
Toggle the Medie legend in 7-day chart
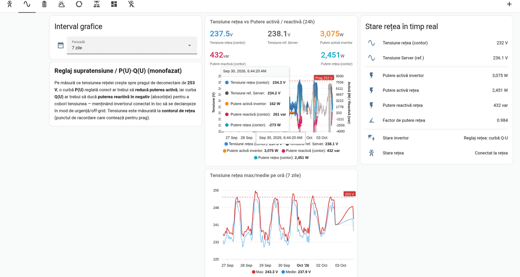296,272
